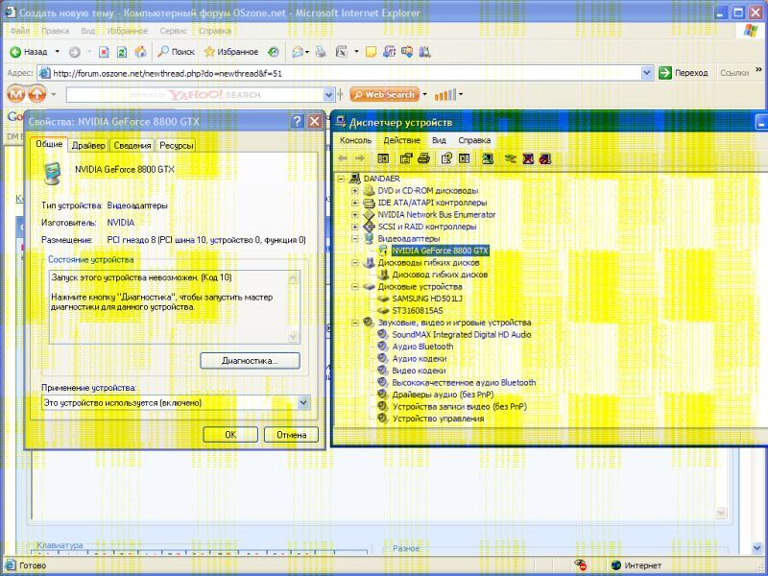Expand the IDE ATA/ATAPI контроллеры node

click(354, 203)
